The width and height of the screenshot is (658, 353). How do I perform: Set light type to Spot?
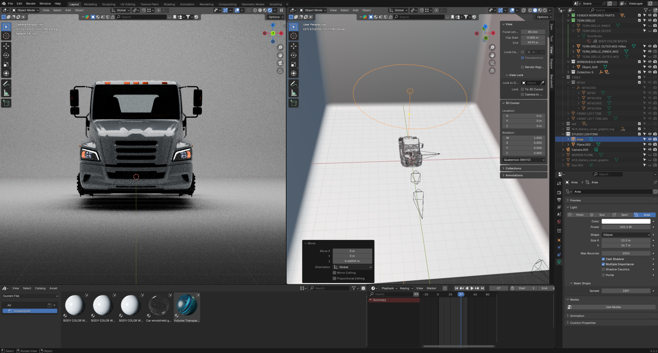[x=621, y=215]
